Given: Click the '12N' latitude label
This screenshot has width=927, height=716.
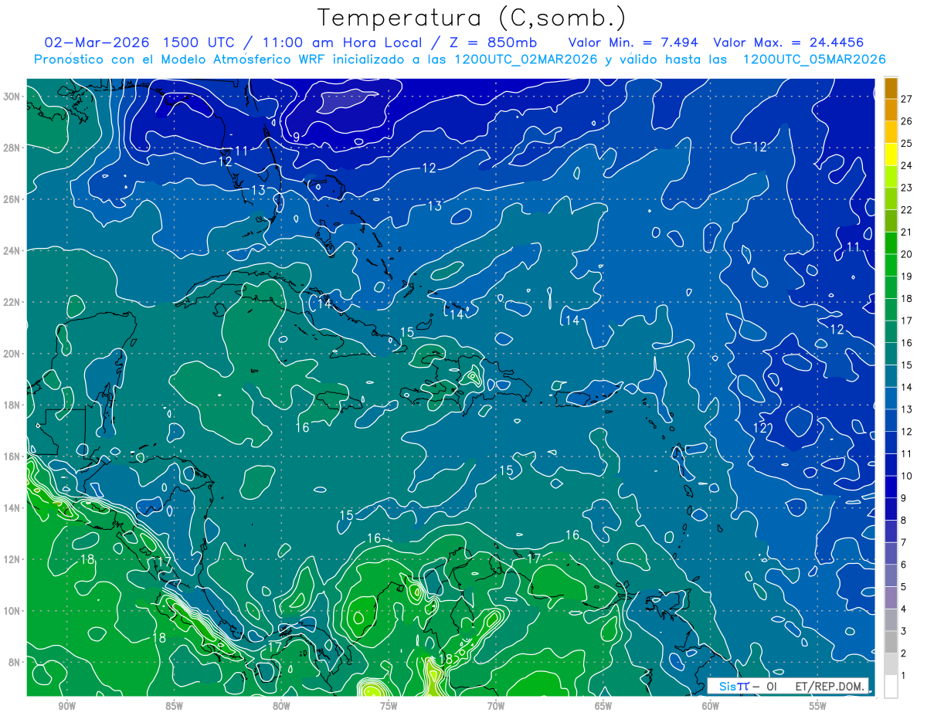Looking at the screenshot, I should coord(13,559).
